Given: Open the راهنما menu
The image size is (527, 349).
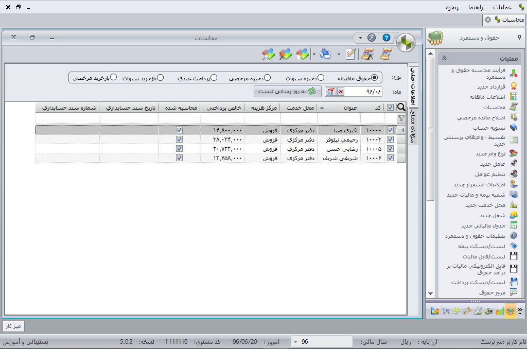Looking at the screenshot, I should tap(475, 7).
